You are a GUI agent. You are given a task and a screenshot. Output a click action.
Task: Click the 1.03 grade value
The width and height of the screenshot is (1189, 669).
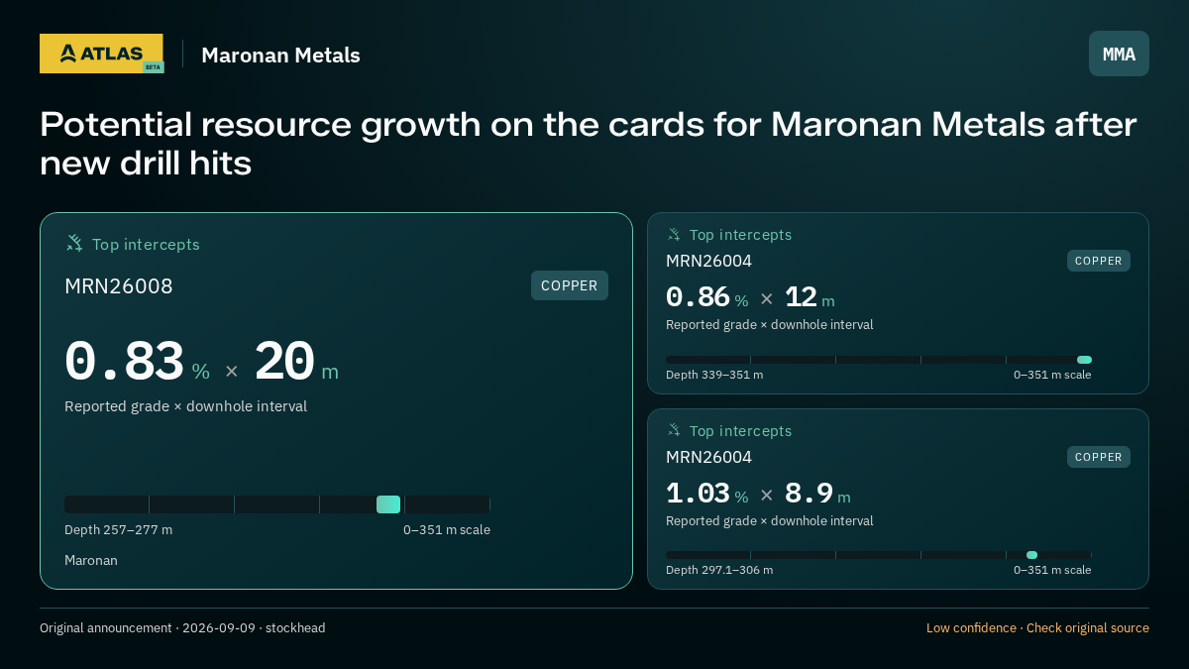click(x=698, y=494)
